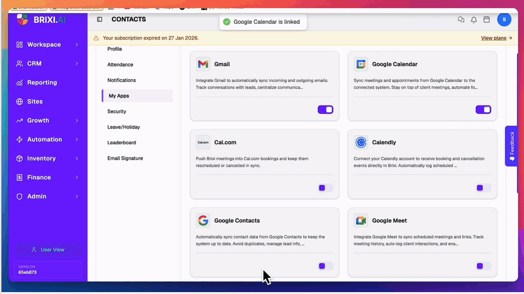
Task: Open the Security settings tab
Action: click(117, 111)
